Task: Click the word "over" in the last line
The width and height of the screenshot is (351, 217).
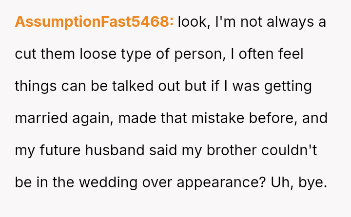Action: point(158,182)
